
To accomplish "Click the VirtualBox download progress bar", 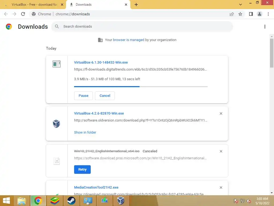I will click(141, 87).
